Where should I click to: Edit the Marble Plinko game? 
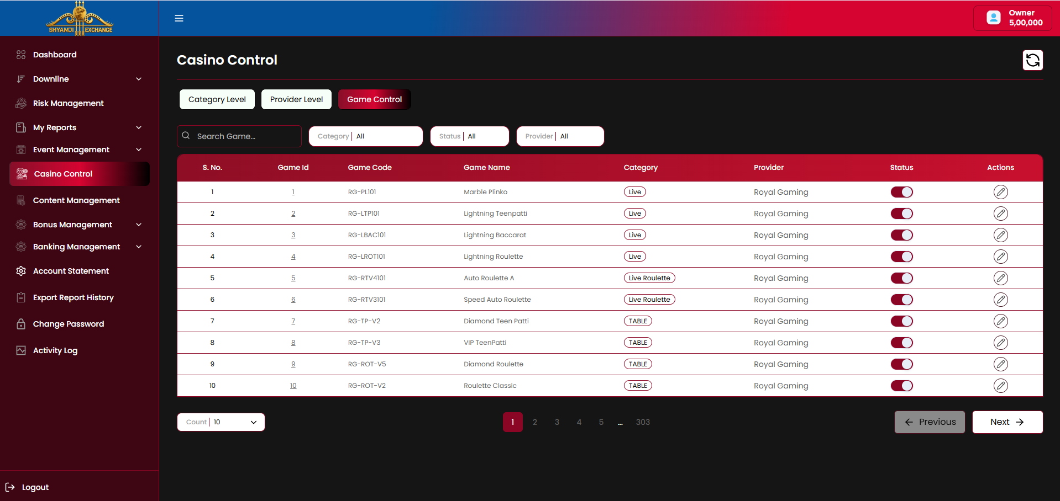1000,192
